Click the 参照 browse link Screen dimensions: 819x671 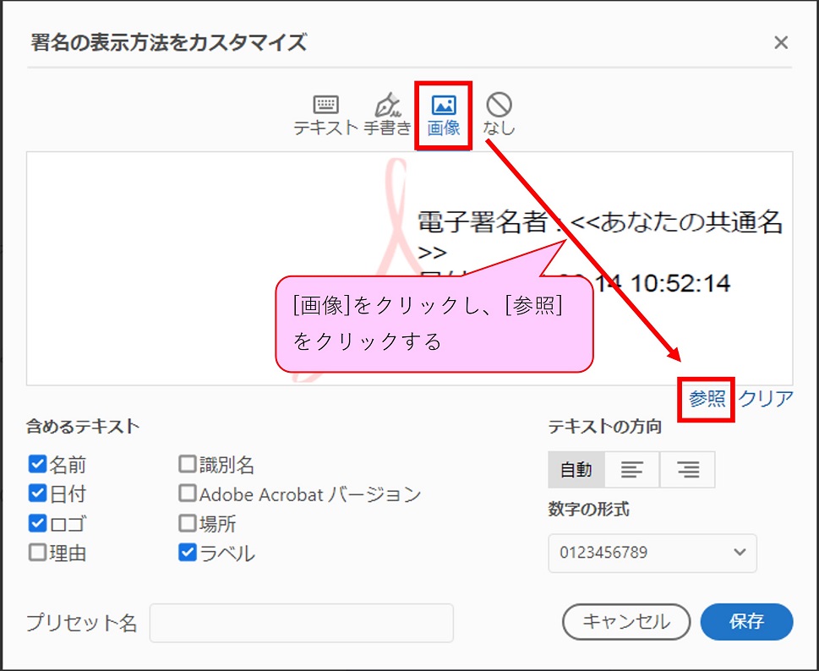tap(707, 400)
